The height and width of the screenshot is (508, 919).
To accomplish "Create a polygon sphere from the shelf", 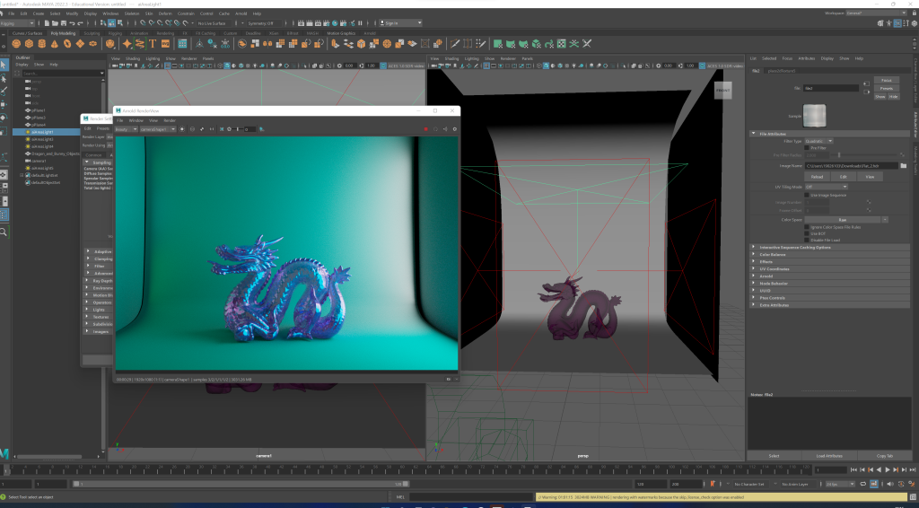I will [16, 44].
